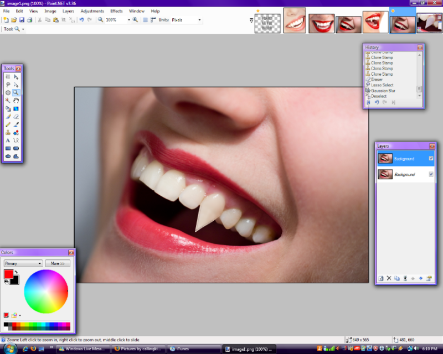Open the Adjustments menu
443x354 pixels.
(x=92, y=11)
